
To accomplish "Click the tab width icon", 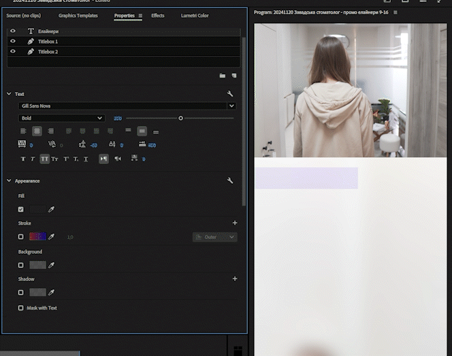I will click(142, 144).
